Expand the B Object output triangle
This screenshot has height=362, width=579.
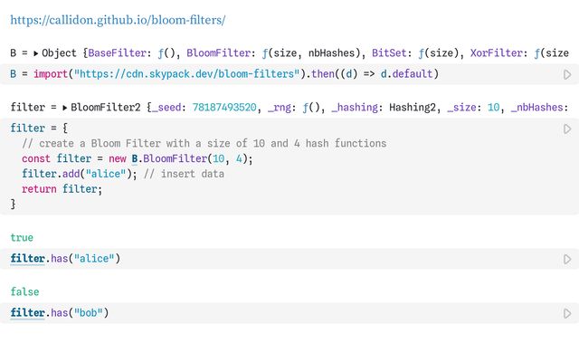tap(36, 53)
